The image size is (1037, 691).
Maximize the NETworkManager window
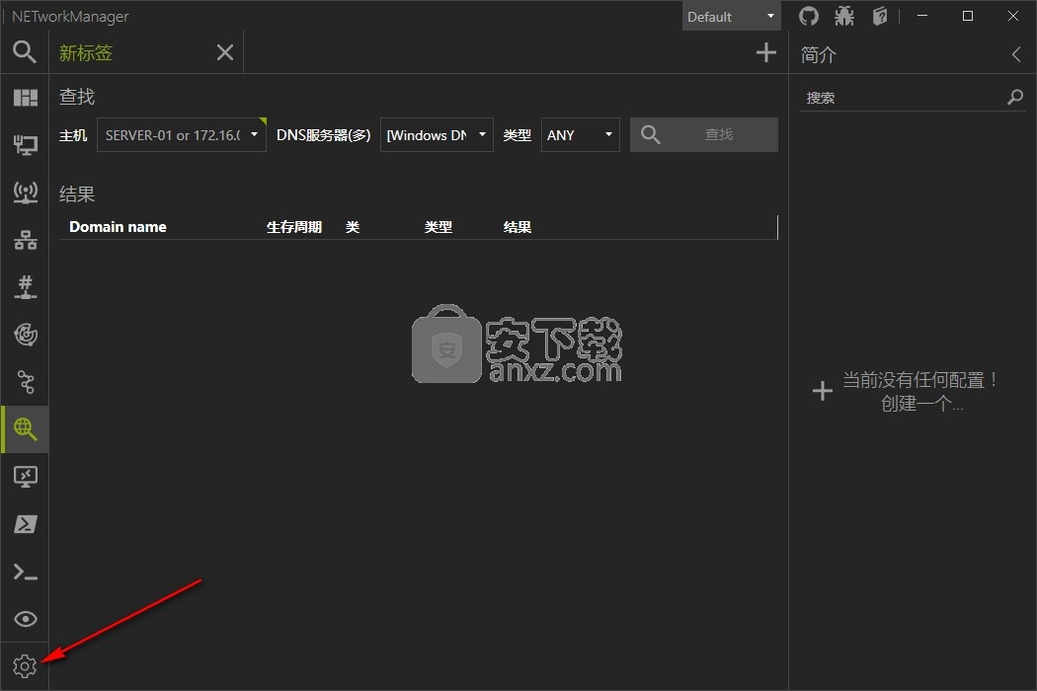coord(968,16)
